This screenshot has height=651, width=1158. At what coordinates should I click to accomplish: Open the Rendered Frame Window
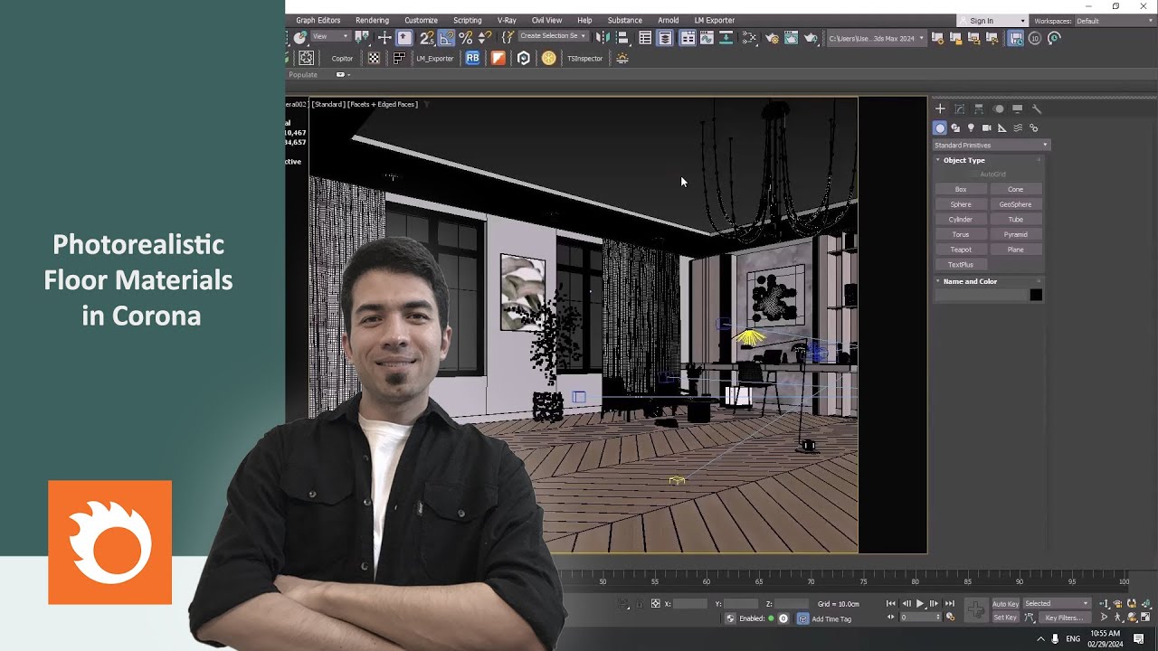792,38
